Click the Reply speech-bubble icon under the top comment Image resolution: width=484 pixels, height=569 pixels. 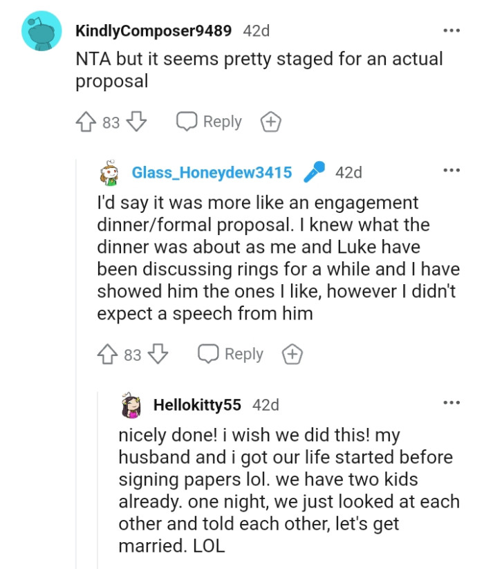click(185, 121)
